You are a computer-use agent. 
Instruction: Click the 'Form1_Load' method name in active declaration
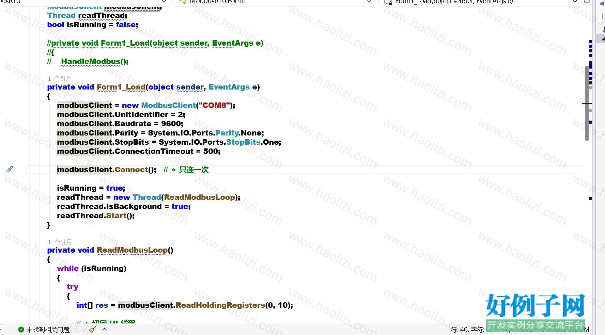(x=121, y=87)
